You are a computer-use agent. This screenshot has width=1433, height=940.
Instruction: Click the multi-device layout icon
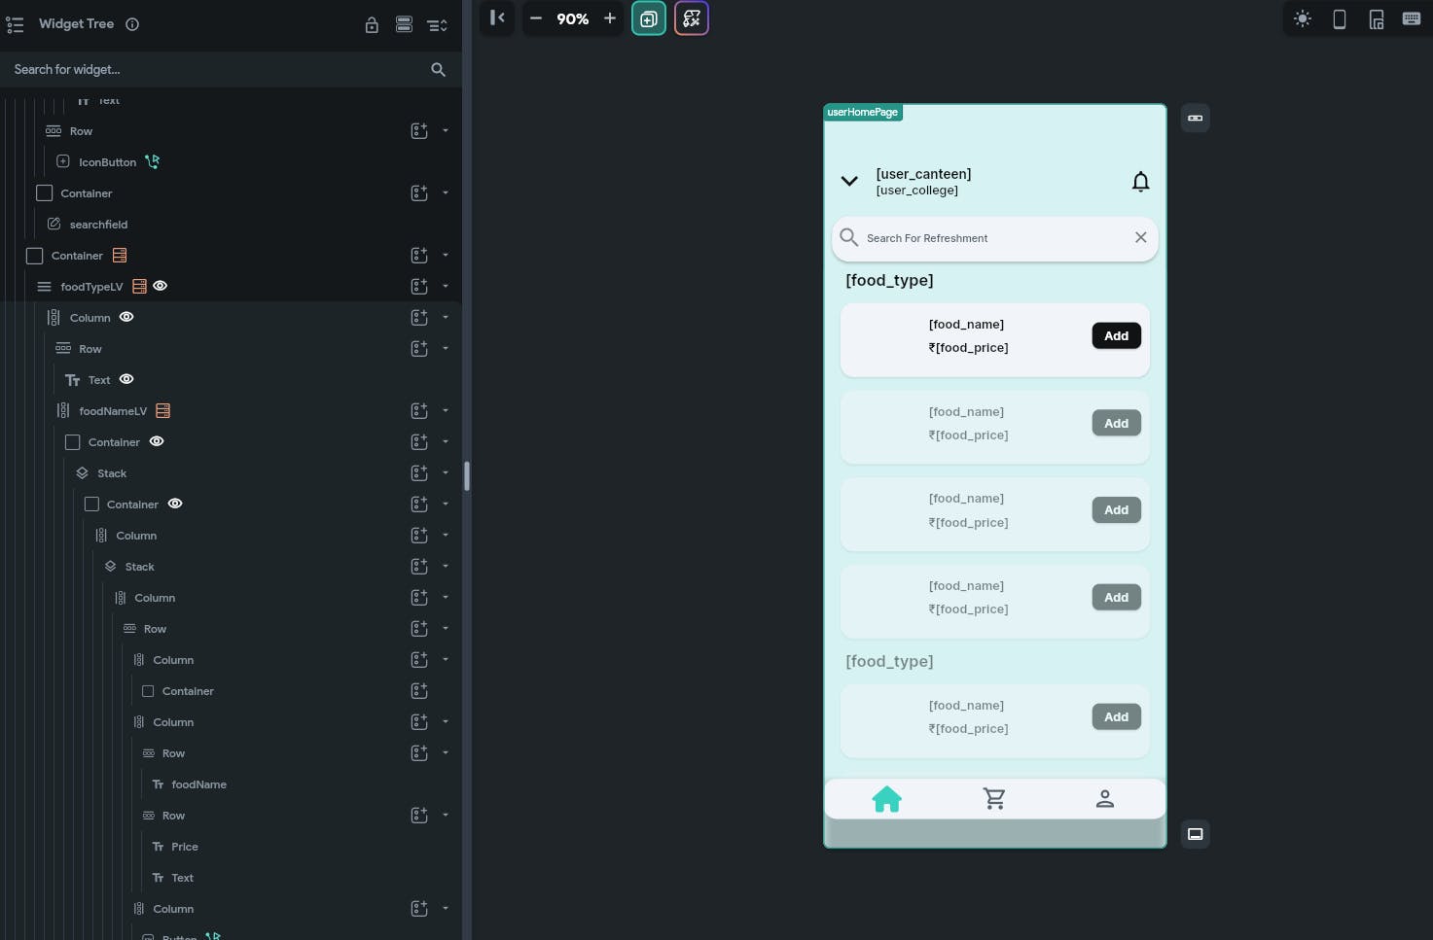click(x=1377, y=18)
